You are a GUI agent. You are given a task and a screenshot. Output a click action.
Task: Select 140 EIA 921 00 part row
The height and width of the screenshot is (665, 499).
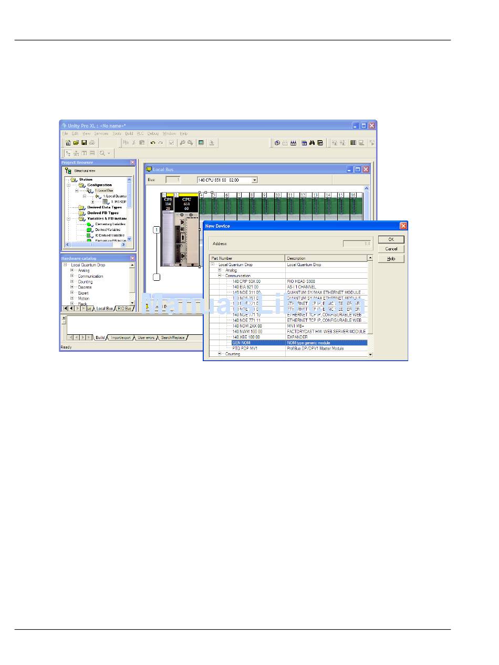(x=288, y=287)
